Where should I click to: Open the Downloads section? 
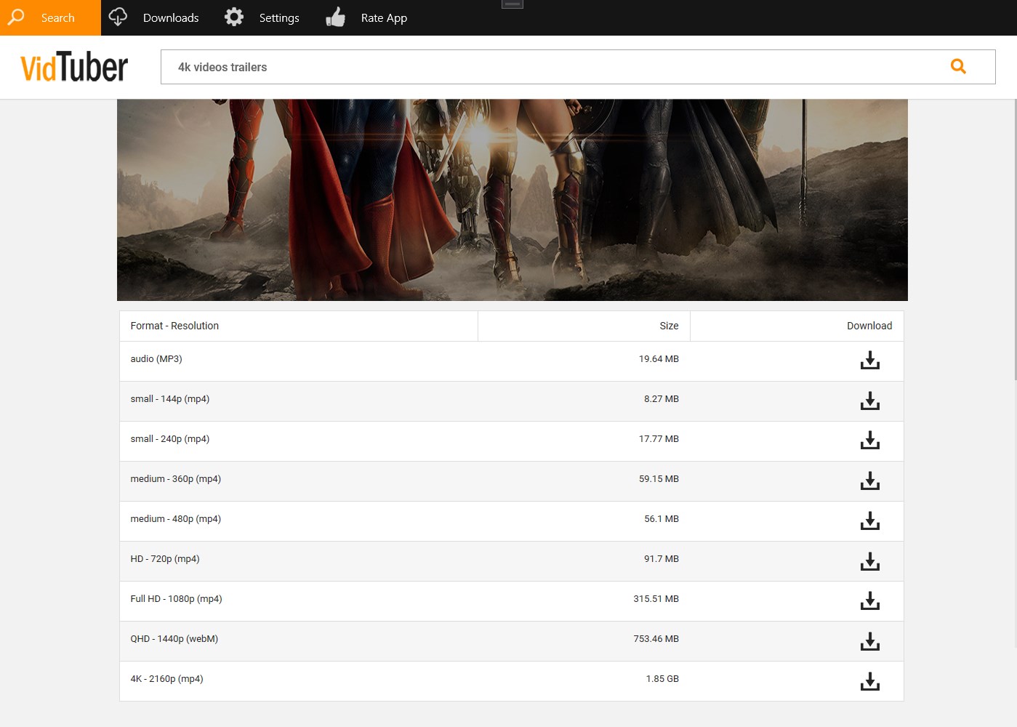pyautogui.click(x=170, y=17)
